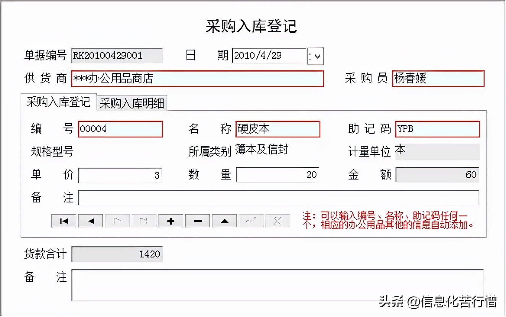Select the 采购入库登记 tab

coord(58,103)
